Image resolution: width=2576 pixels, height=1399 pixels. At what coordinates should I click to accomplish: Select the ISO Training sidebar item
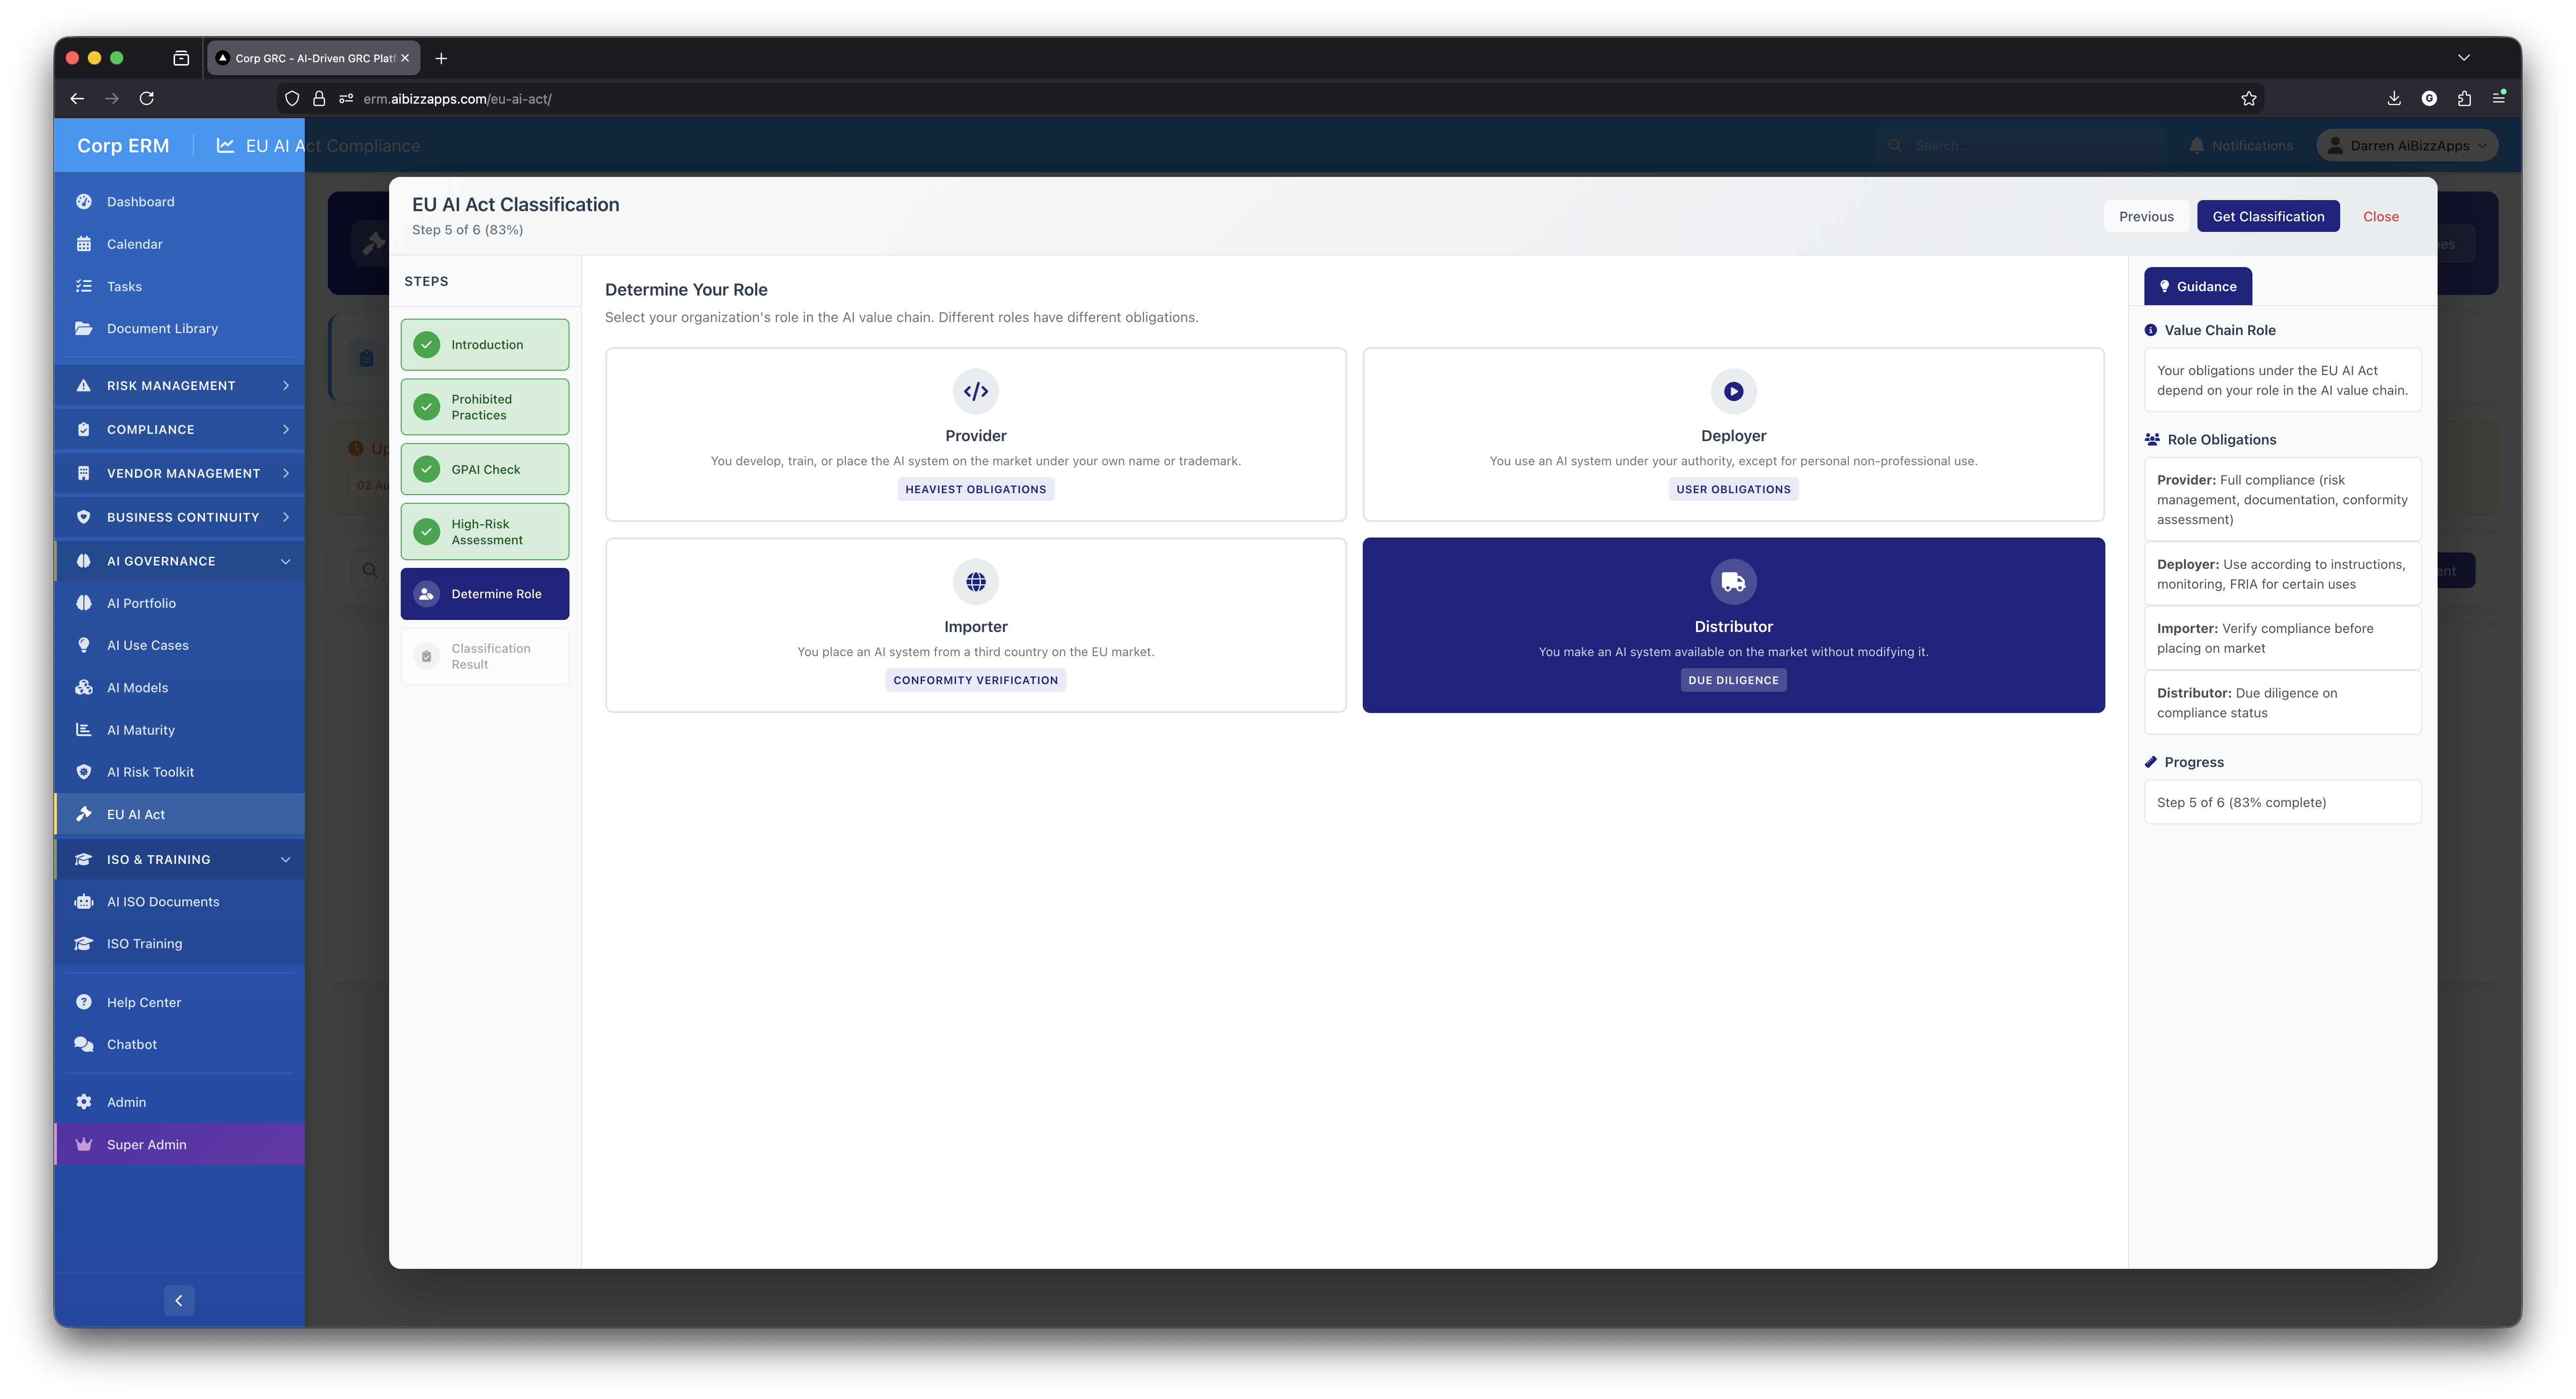point(143,943)
